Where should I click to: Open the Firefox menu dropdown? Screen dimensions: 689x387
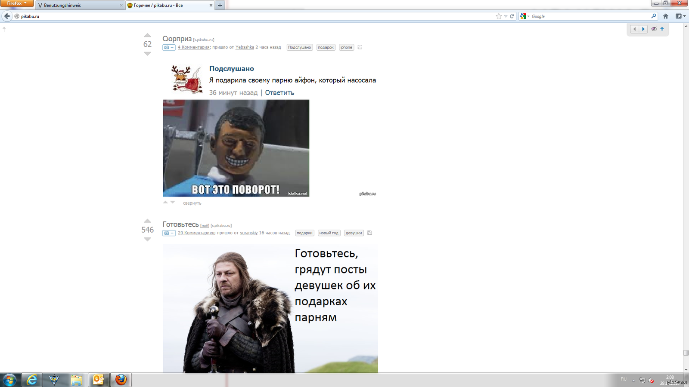(17, 3)
